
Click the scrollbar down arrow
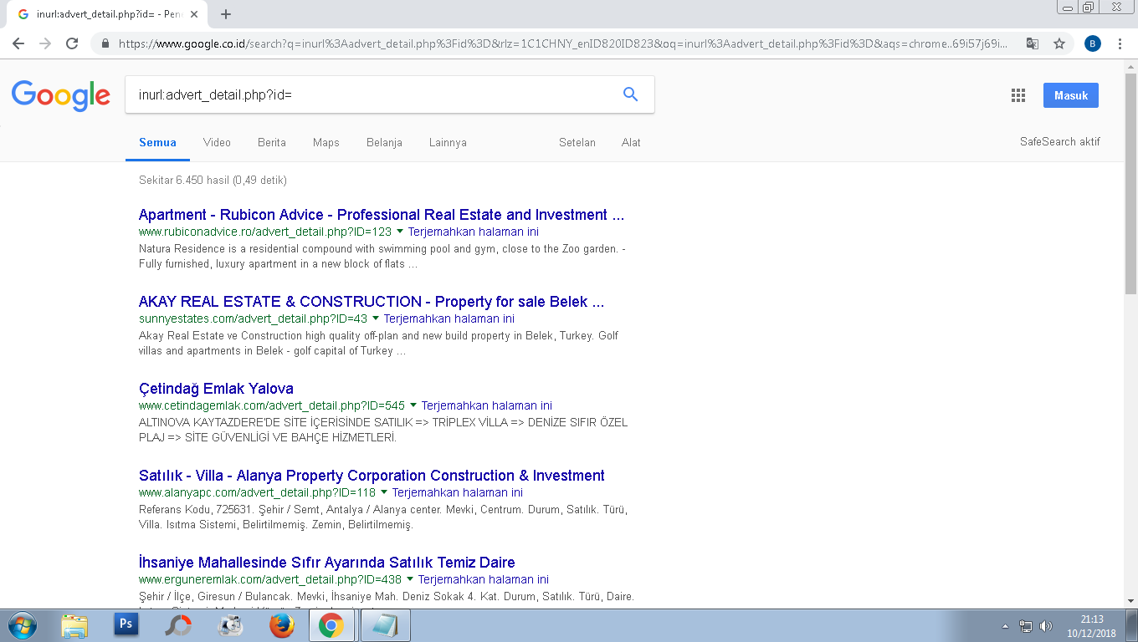click(x=1131, y=601)
